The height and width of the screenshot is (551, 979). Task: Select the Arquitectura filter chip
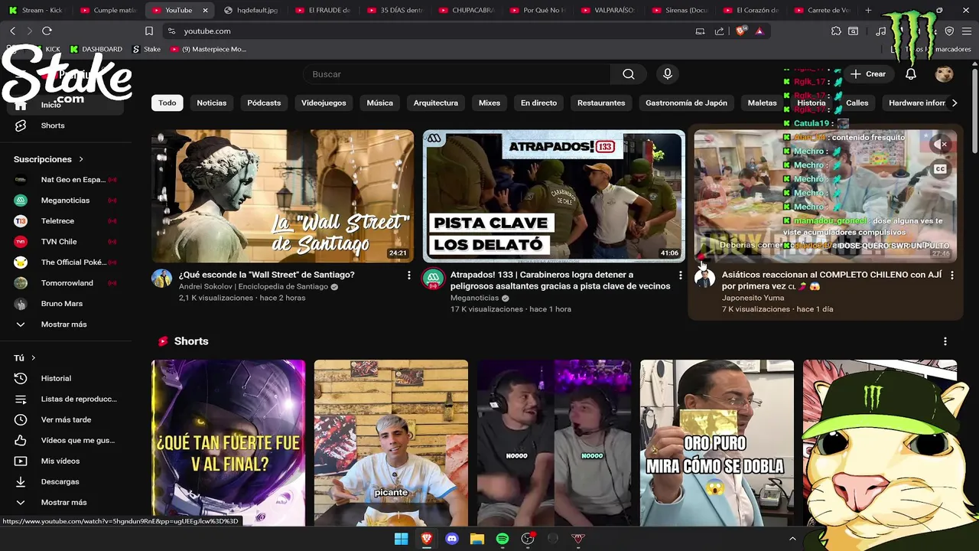pos(436,103)
